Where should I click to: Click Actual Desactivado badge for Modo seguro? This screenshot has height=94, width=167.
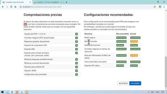pyautogui.click(x=135, y=38)
